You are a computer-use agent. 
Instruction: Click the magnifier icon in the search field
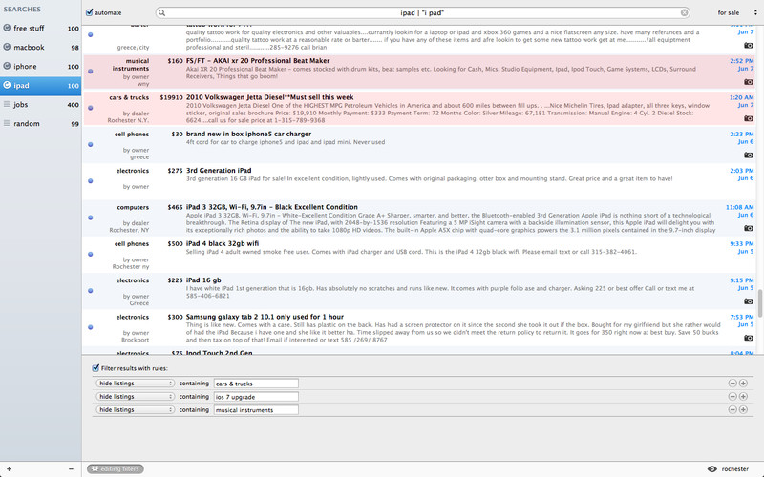click(162, 12)
